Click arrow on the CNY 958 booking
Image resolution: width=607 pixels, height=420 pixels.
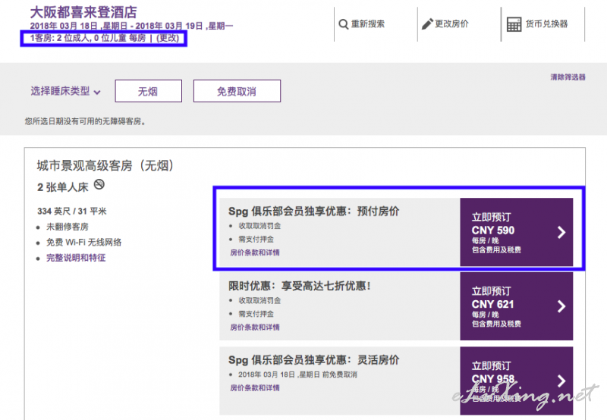point(561,381)
